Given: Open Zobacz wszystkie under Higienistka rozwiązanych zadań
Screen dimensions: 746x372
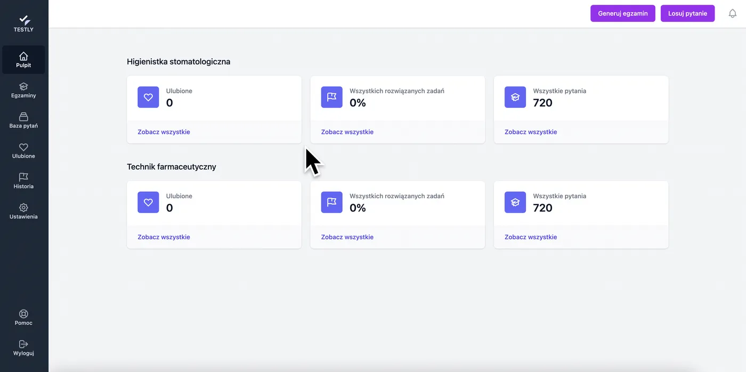Looking at the screenshot, I should tap(347, 132).
